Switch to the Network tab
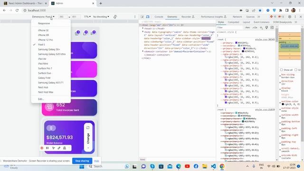Viewport: 304px width, 171px height. (237, 17)
